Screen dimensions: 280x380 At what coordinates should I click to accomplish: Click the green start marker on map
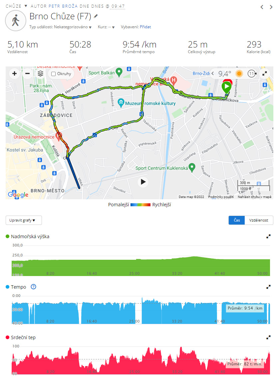226,88
